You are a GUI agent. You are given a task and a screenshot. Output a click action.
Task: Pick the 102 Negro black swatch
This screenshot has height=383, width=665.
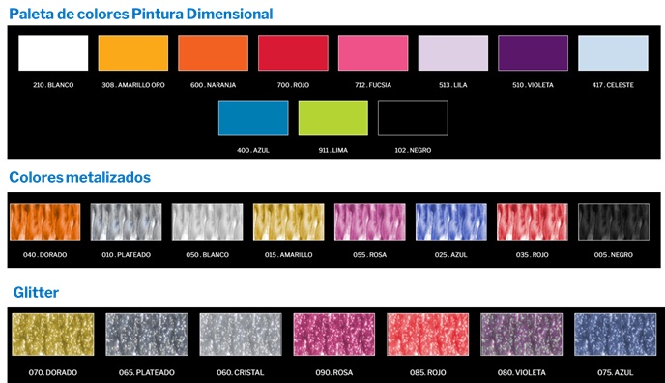pos(413,118)
